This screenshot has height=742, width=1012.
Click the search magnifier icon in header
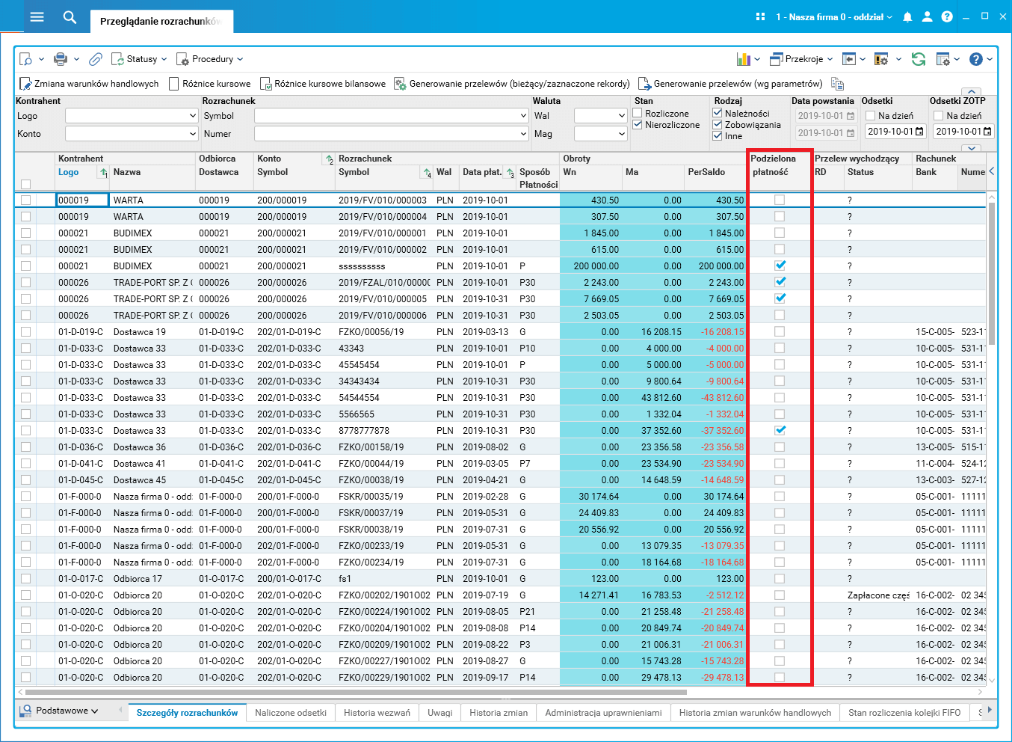click(x=70, y=16)
